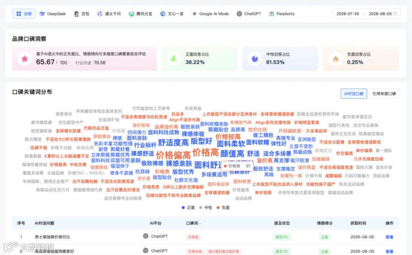Toggle the 负面 legend item
Viewport: 412px width, 255px height.
(223, 207)
